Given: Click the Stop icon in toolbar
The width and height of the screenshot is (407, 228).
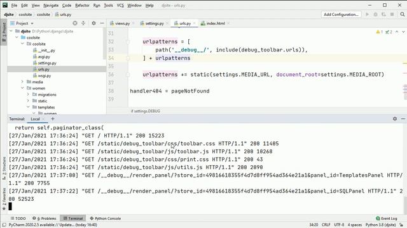Looking at the screenshot, I should pyautogui.click(x=392, y=15).
